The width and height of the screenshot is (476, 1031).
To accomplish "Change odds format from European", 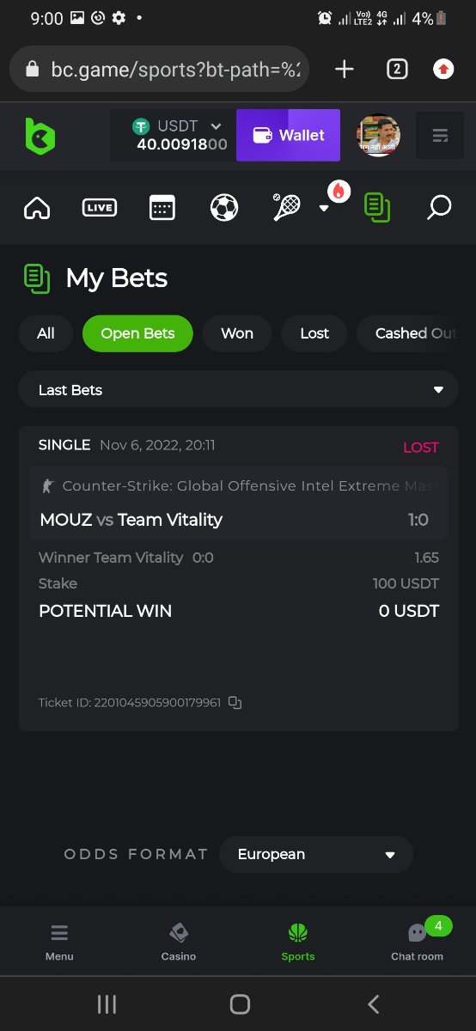I will tap(316, 854).
